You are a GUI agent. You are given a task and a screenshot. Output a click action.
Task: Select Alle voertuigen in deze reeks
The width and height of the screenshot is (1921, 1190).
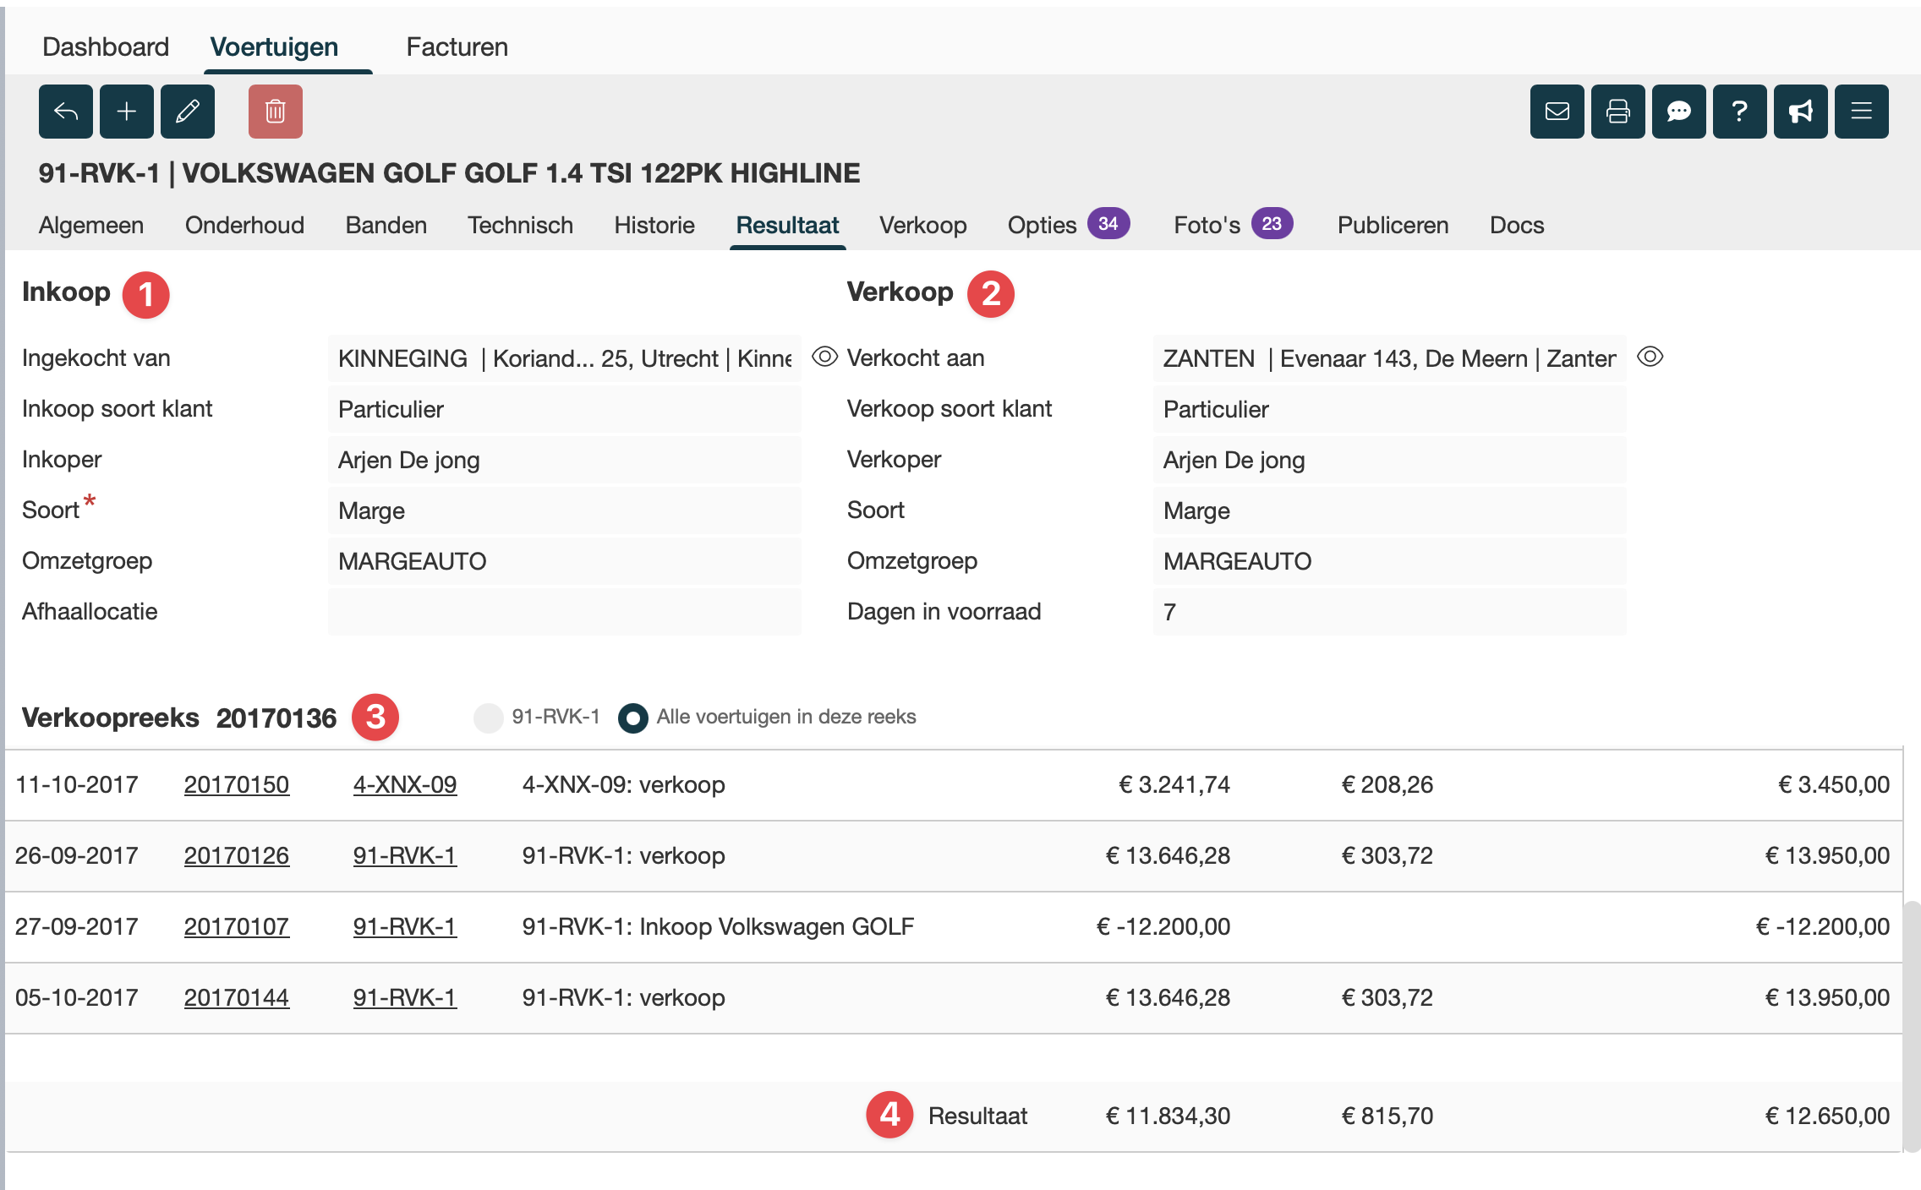pos(632,718)
